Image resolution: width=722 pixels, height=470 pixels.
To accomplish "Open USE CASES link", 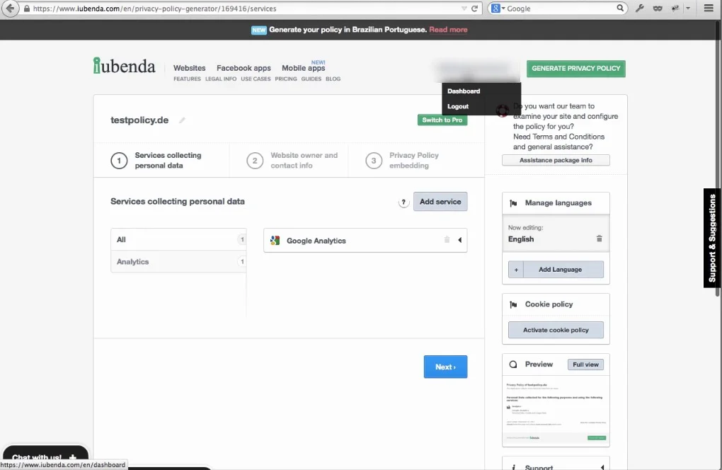I will [x=256, y=79].
